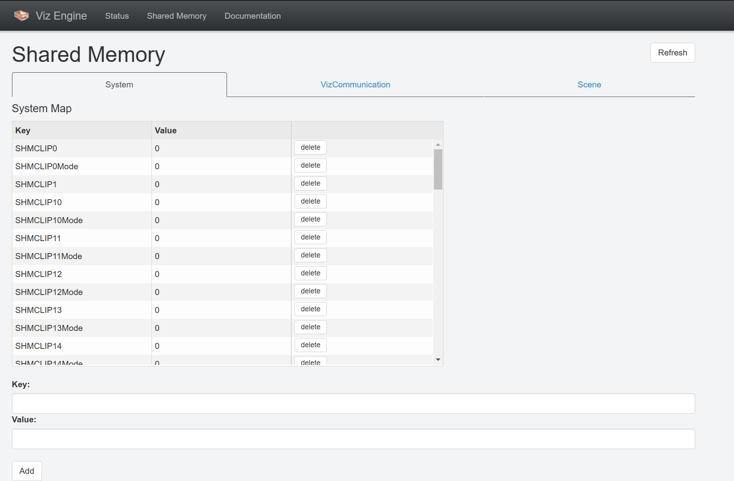This screenshot has height=481, width=734.
Task: Delete the SHMCLIP10 key row
Action: 310,201
